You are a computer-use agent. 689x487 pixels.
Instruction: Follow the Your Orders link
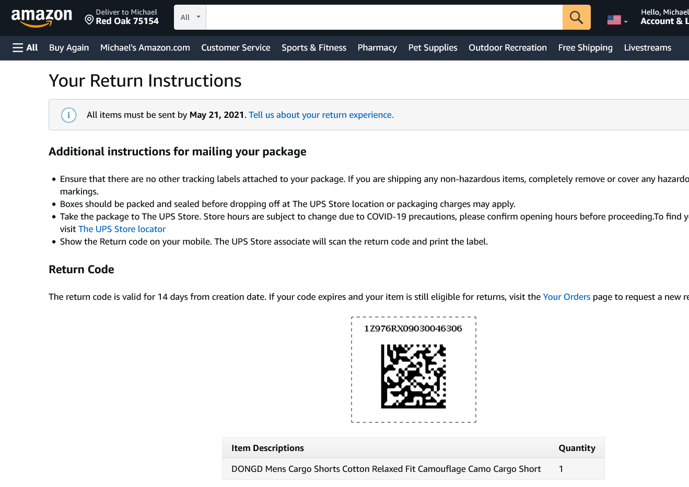(x=566, y=297)
